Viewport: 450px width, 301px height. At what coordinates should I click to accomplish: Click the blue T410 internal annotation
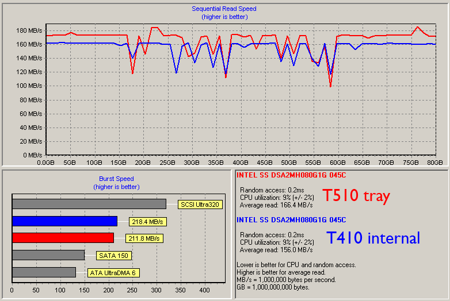click(373, 238)
